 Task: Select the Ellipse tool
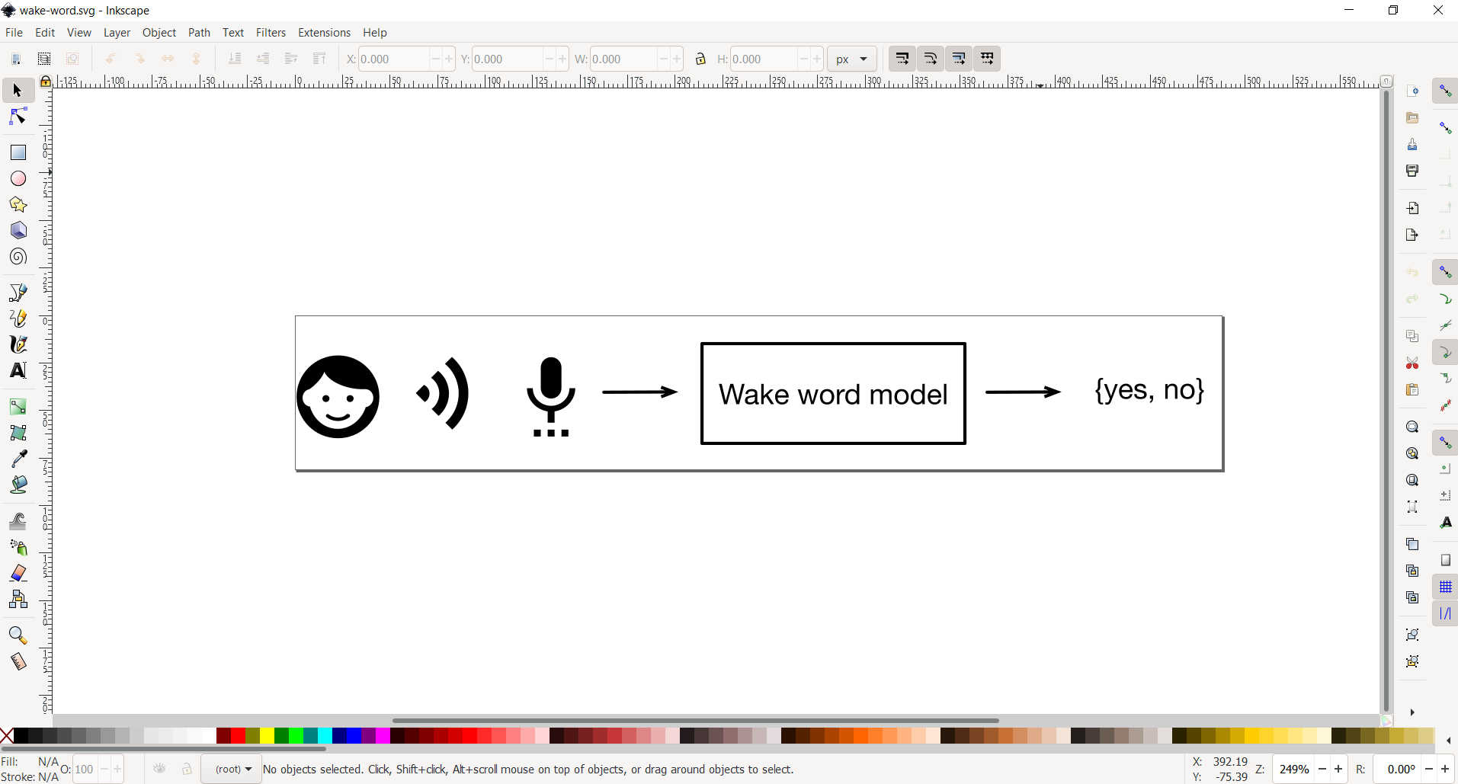coord(18,178)
